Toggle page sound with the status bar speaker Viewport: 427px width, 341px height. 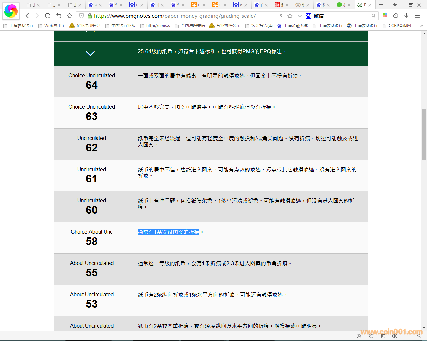coord(395,336)
